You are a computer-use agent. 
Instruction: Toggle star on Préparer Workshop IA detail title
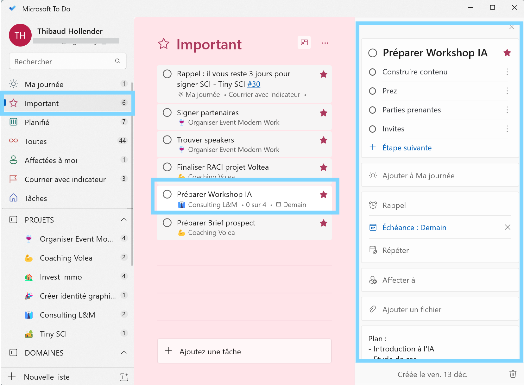pos(507,53)
